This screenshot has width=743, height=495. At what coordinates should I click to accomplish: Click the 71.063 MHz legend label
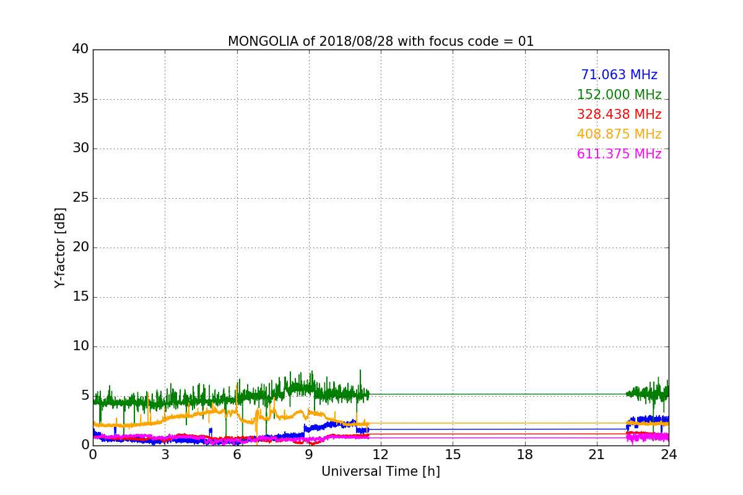pyautogui.click(x=619, y=75)
